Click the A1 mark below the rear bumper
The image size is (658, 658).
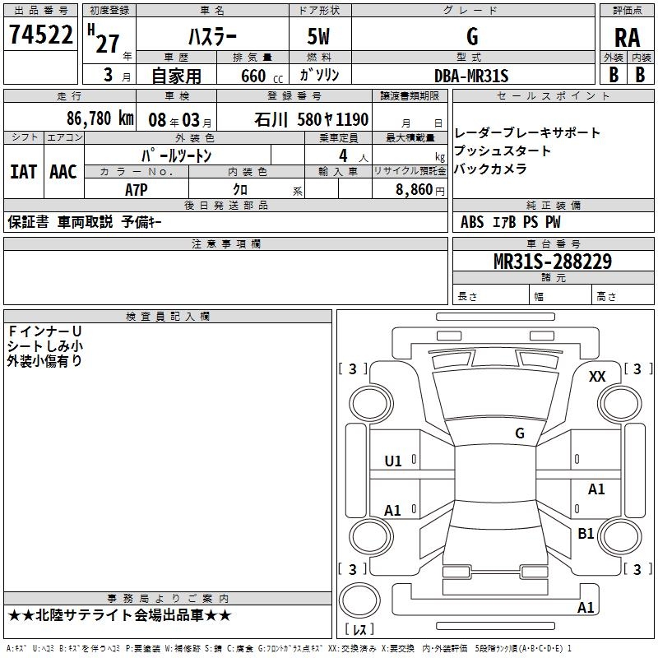point(586,608)
